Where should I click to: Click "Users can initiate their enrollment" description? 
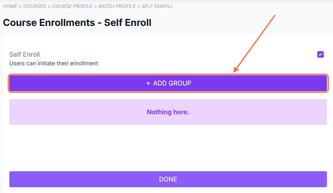point(54,63)
